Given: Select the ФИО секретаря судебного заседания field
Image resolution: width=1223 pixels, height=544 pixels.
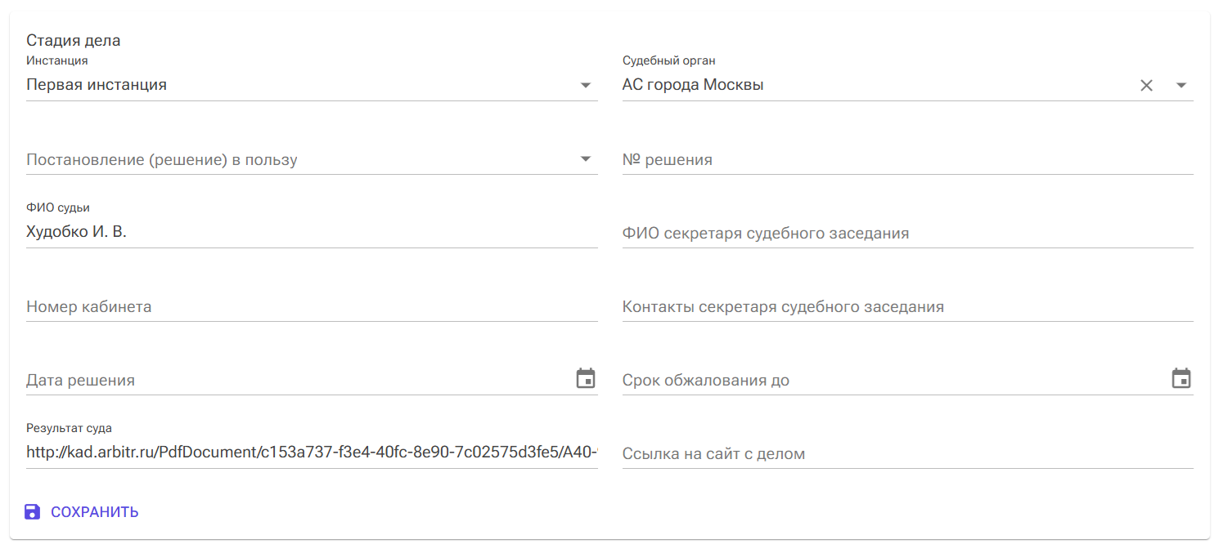Looking at the screenshot, I should tap(906, 234).
